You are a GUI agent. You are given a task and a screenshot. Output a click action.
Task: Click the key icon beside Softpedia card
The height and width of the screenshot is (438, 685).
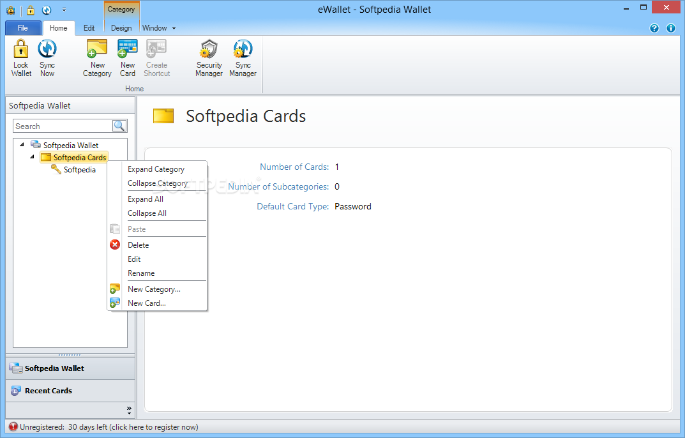56,169
